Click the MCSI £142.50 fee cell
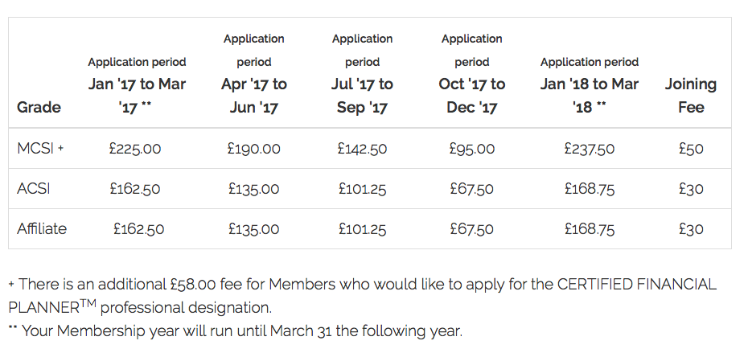Screen dimensions: 748x353 (362, 148)
